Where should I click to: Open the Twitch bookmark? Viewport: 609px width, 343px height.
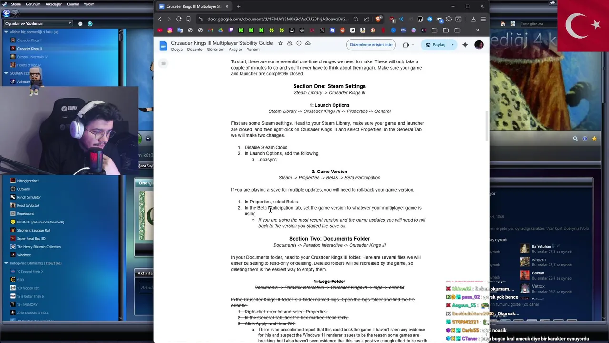[231, 30]
